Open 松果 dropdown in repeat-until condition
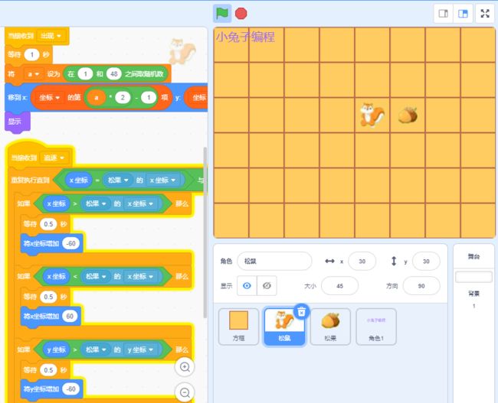Screen dimensions: 498x403 [118, 180]
